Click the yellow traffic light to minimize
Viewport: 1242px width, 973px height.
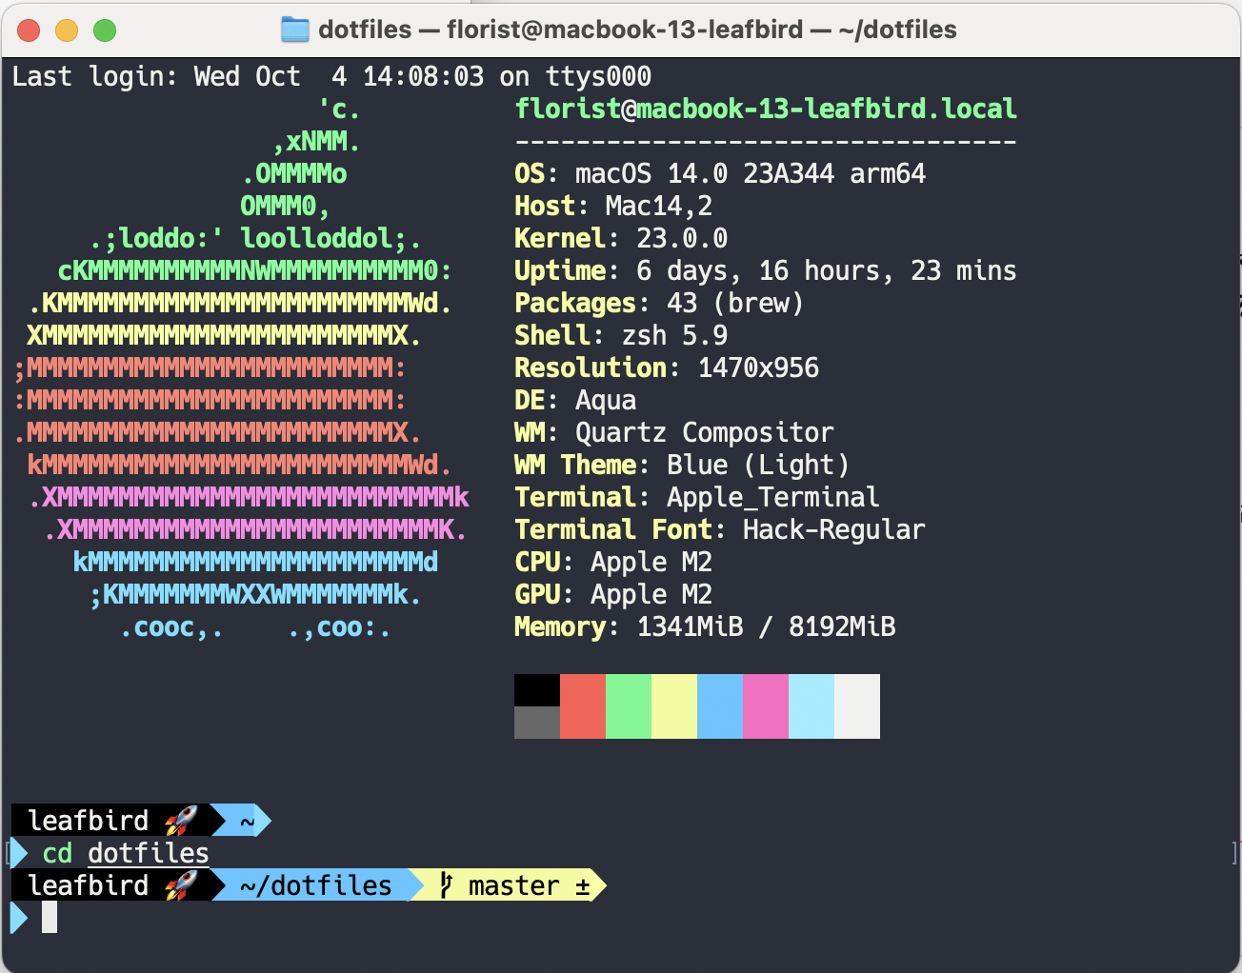[x=67, y=30]
